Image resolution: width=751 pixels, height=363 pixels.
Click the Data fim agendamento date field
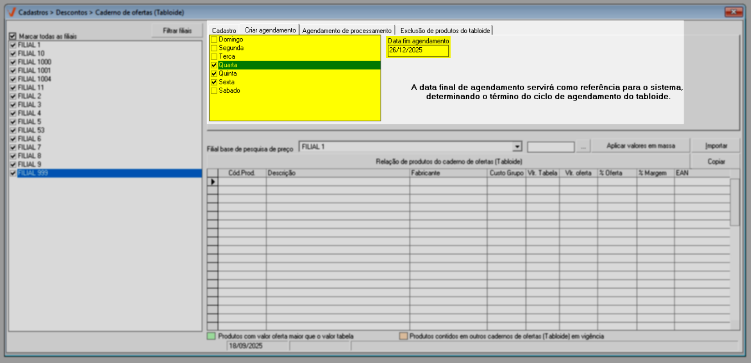[417, 50]
